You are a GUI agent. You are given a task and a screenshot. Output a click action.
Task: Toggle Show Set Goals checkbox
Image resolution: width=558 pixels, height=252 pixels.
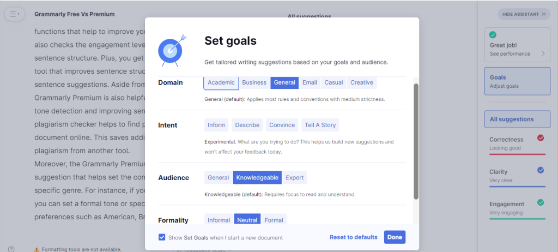162,237
